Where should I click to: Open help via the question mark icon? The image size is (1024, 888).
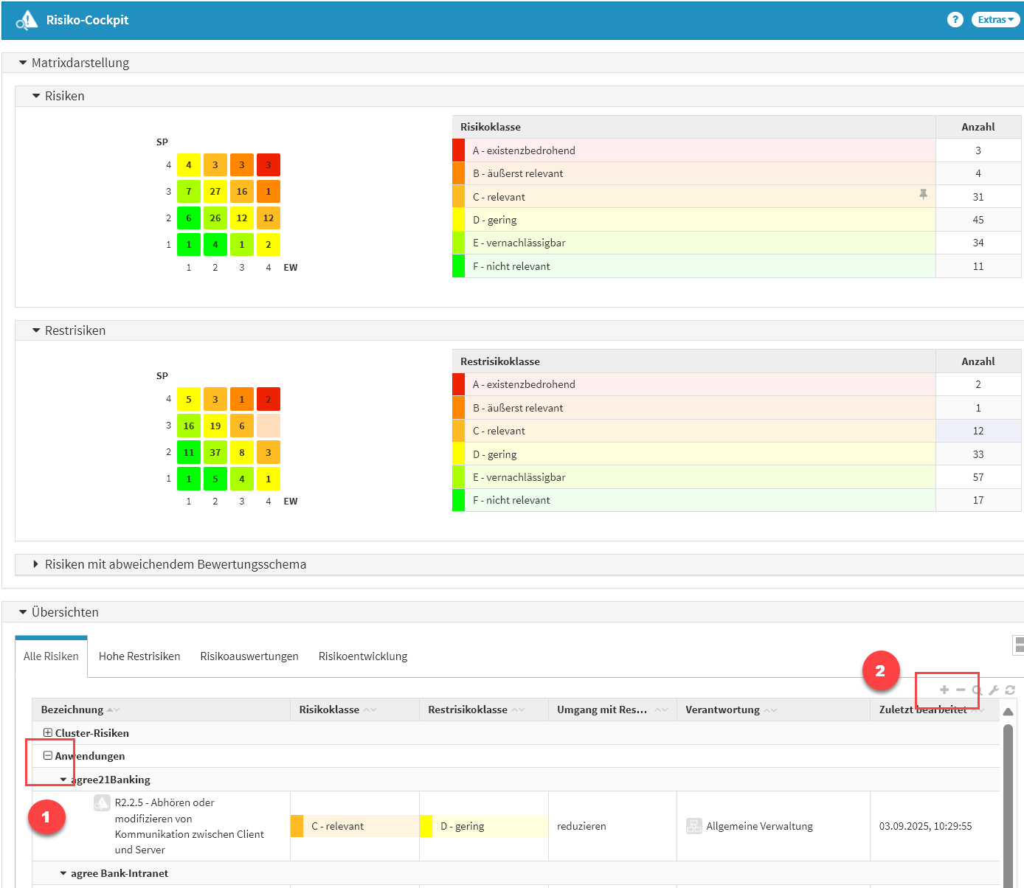coord(955,20)
